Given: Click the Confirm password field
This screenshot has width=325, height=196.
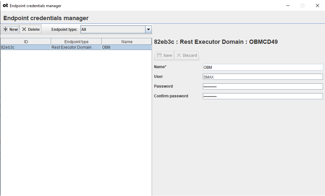Looking at the screenshot, I should click(262, 96).
